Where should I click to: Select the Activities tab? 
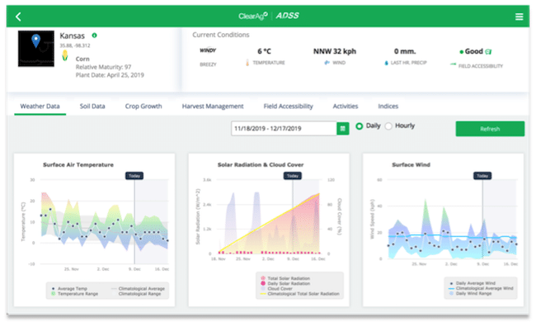click(x=346, y=107)
